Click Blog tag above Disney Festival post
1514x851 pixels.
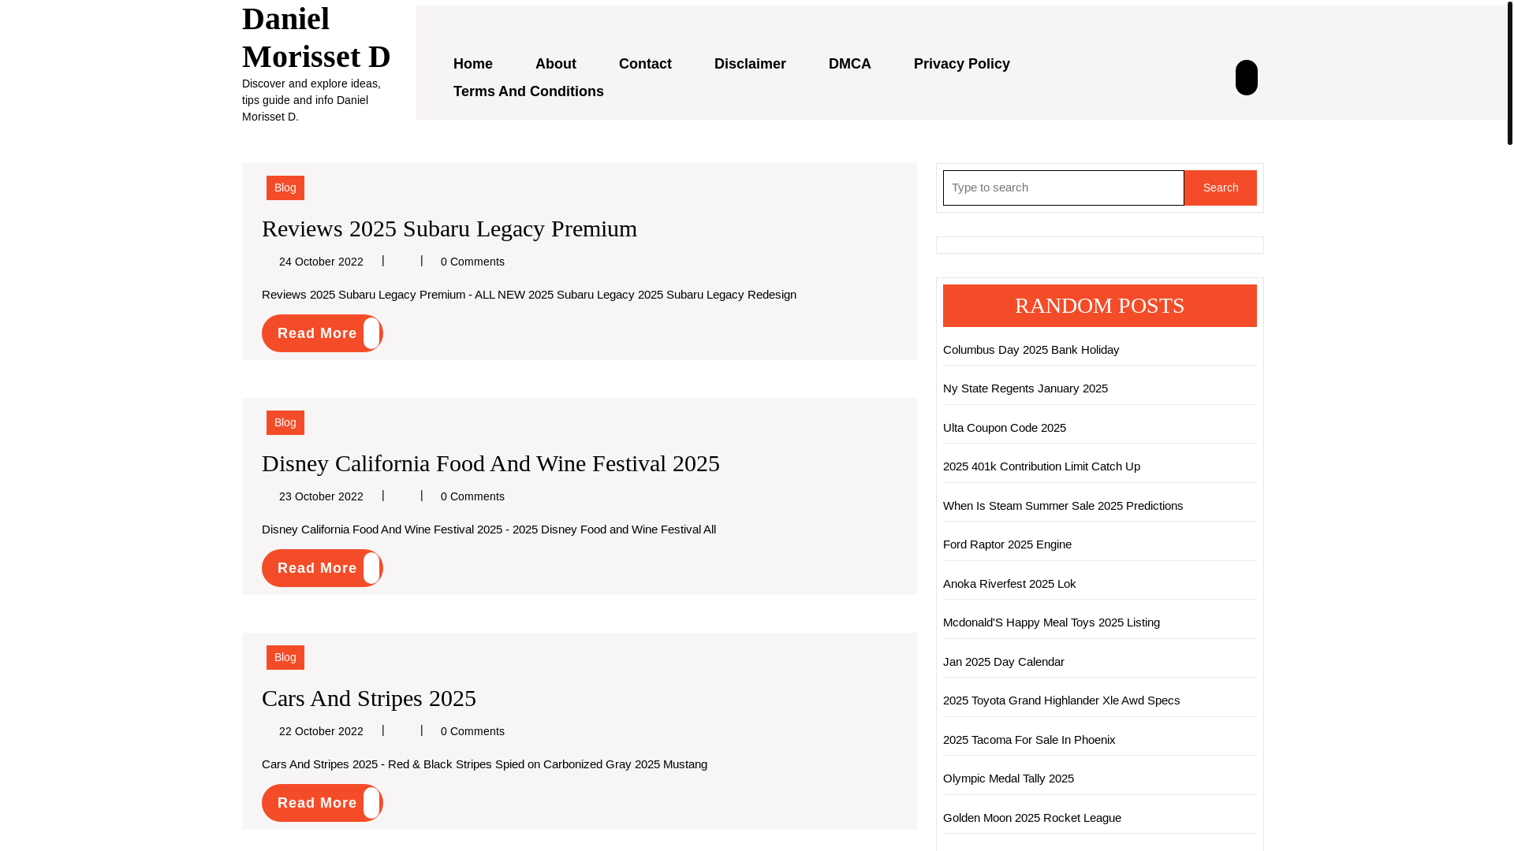point(285,422)
